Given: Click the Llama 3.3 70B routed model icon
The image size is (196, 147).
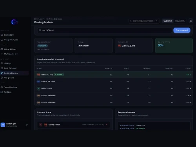Looking at the screenshot, I should [119, 46].
